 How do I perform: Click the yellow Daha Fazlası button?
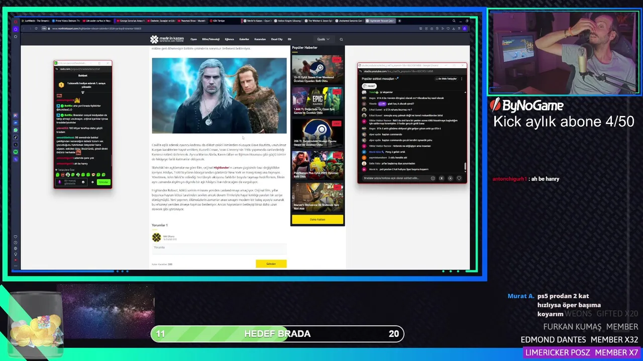pyautogui.click(x=317, y=219)
